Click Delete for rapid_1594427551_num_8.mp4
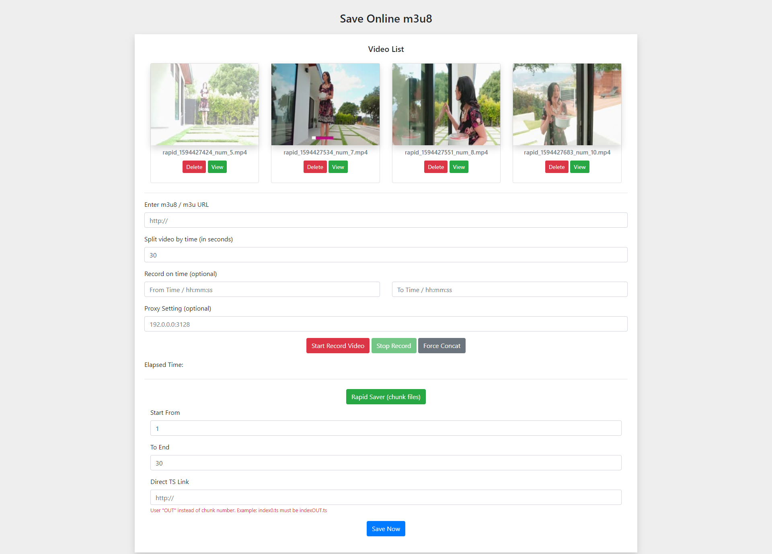This screenshot has width=772, height=554. pos(435,167)
